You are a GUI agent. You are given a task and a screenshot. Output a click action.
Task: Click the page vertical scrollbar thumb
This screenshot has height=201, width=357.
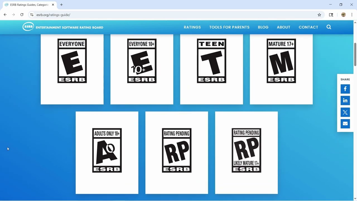click(355, 54)
